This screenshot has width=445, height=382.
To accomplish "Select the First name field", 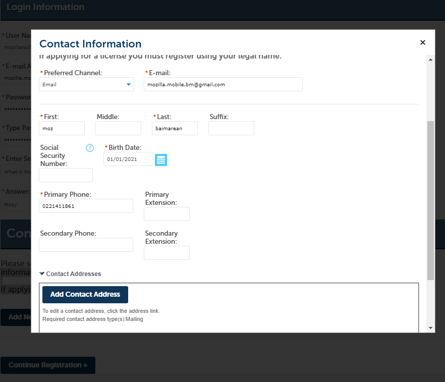I will pyautogui.click(x=62, y=128).
